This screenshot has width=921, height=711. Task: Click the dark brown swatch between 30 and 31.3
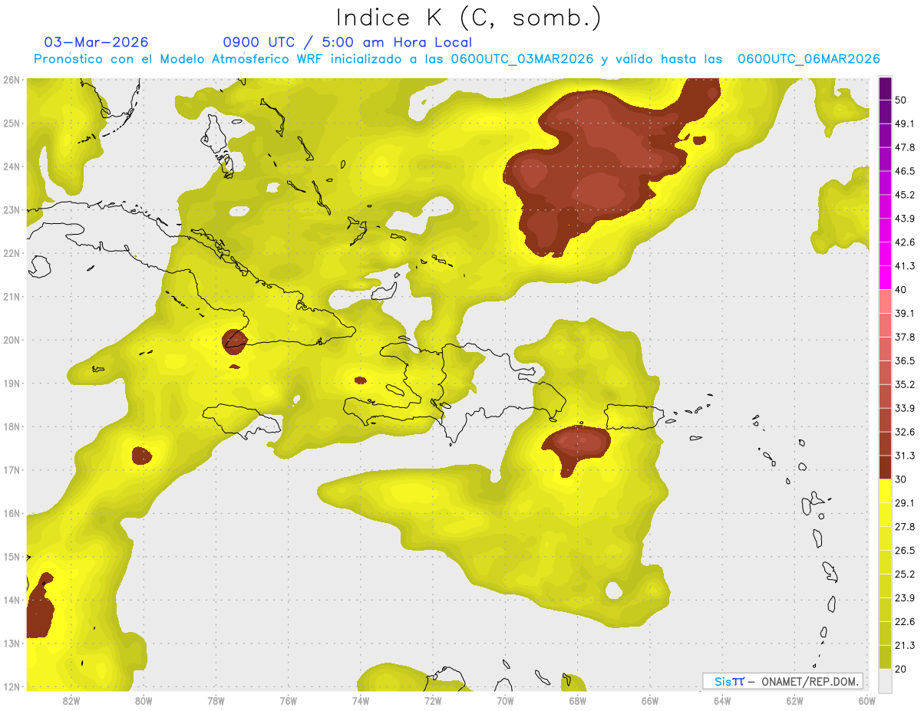click(885, 467)
